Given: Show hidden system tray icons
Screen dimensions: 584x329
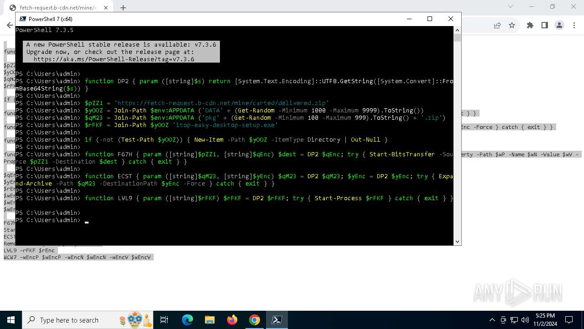Looking at the screenshot, I should pos(492,320).
